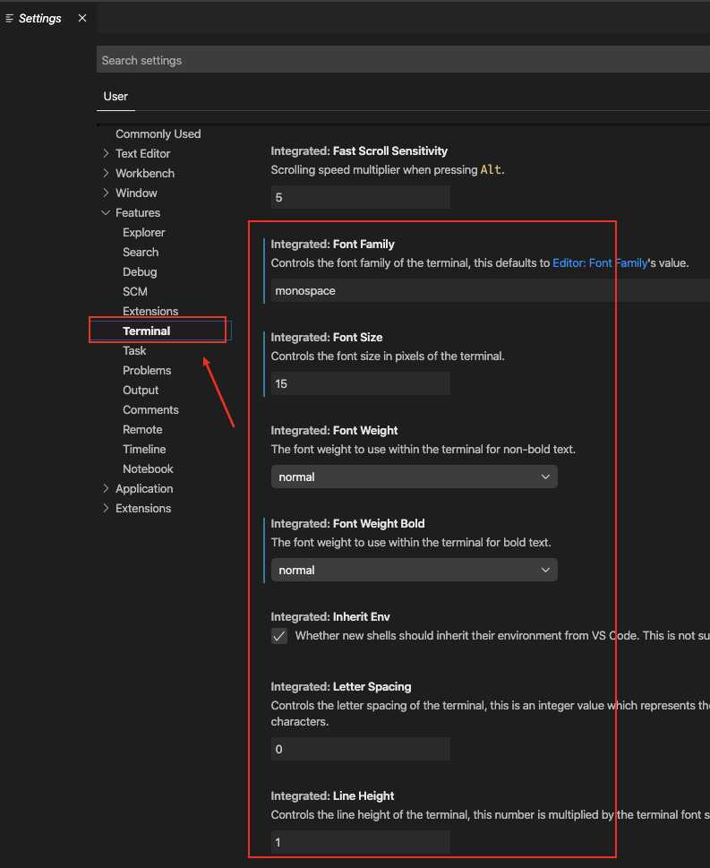
Task: Open the Terminal settings category
Action: [x=147, y=331]
